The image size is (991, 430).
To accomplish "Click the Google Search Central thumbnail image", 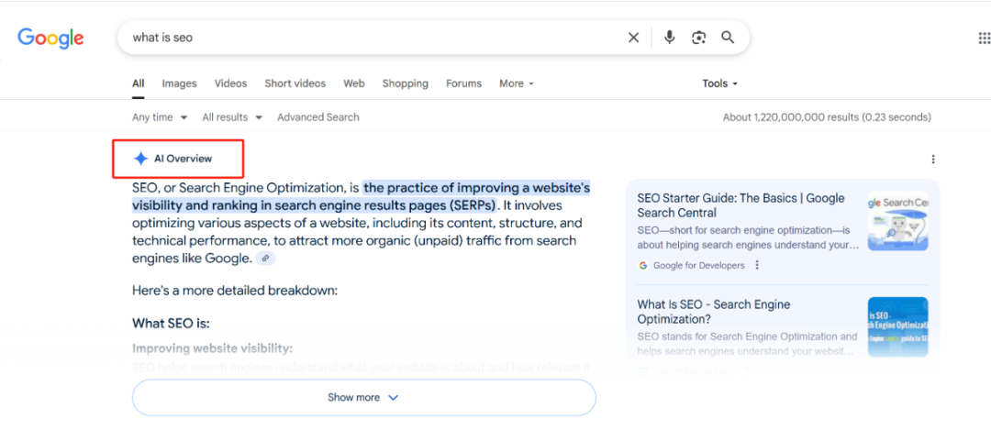I will point(897,221).
